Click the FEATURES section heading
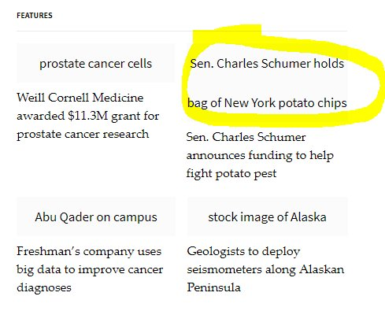Viewport: 385px width, 311px height. coord(35,16)
